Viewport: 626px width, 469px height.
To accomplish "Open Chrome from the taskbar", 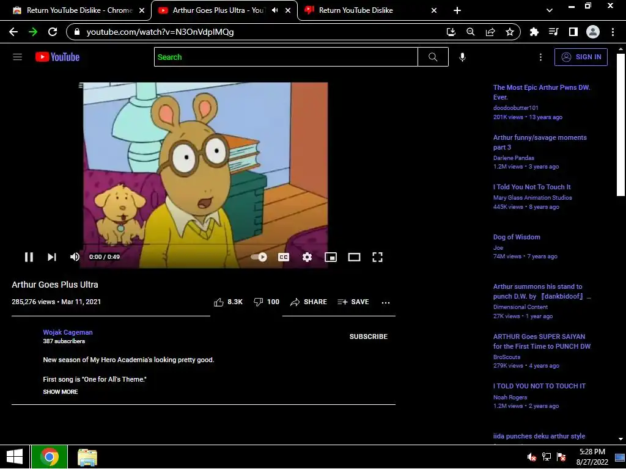I will [x=50, y=457].
